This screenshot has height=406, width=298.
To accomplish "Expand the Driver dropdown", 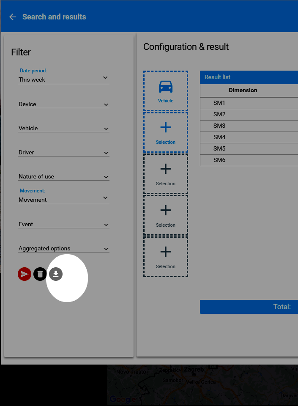I will coord(63,152).
